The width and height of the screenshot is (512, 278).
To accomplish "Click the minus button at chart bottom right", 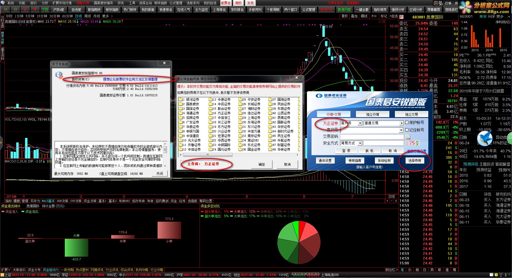I will pyautogui.click(x=392, y=201).
